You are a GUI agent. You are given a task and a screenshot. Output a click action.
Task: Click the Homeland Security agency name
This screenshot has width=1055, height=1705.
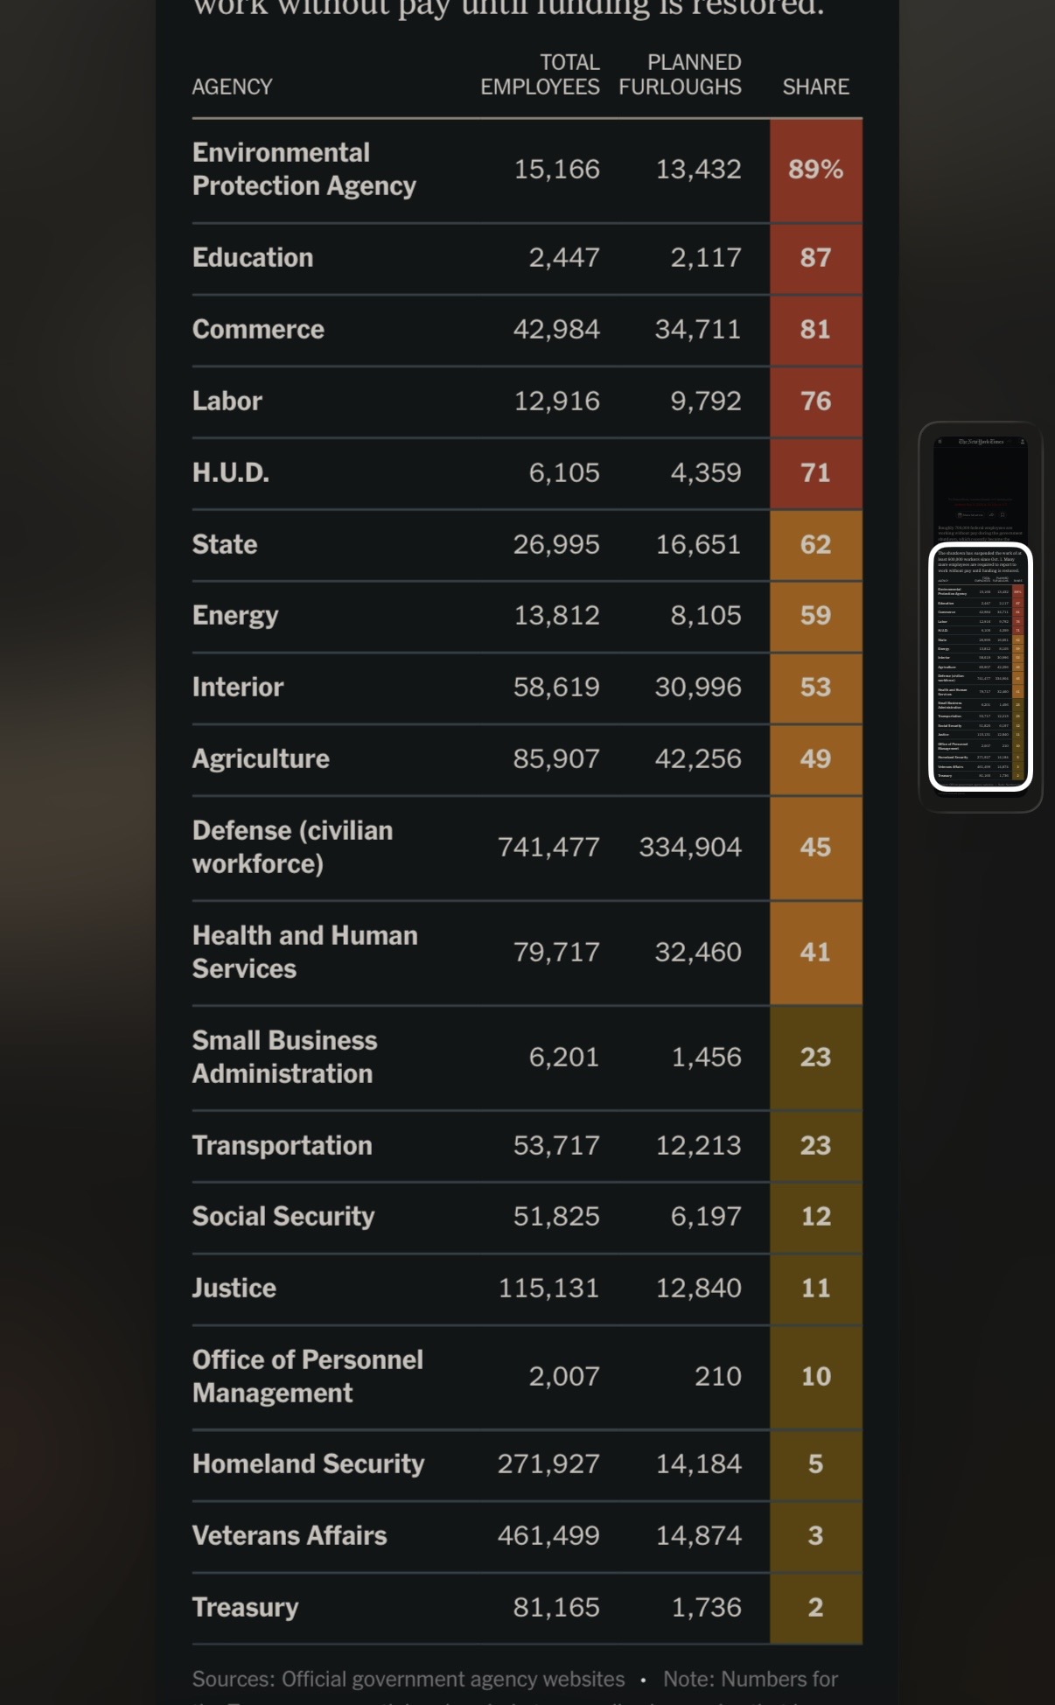308,1464
